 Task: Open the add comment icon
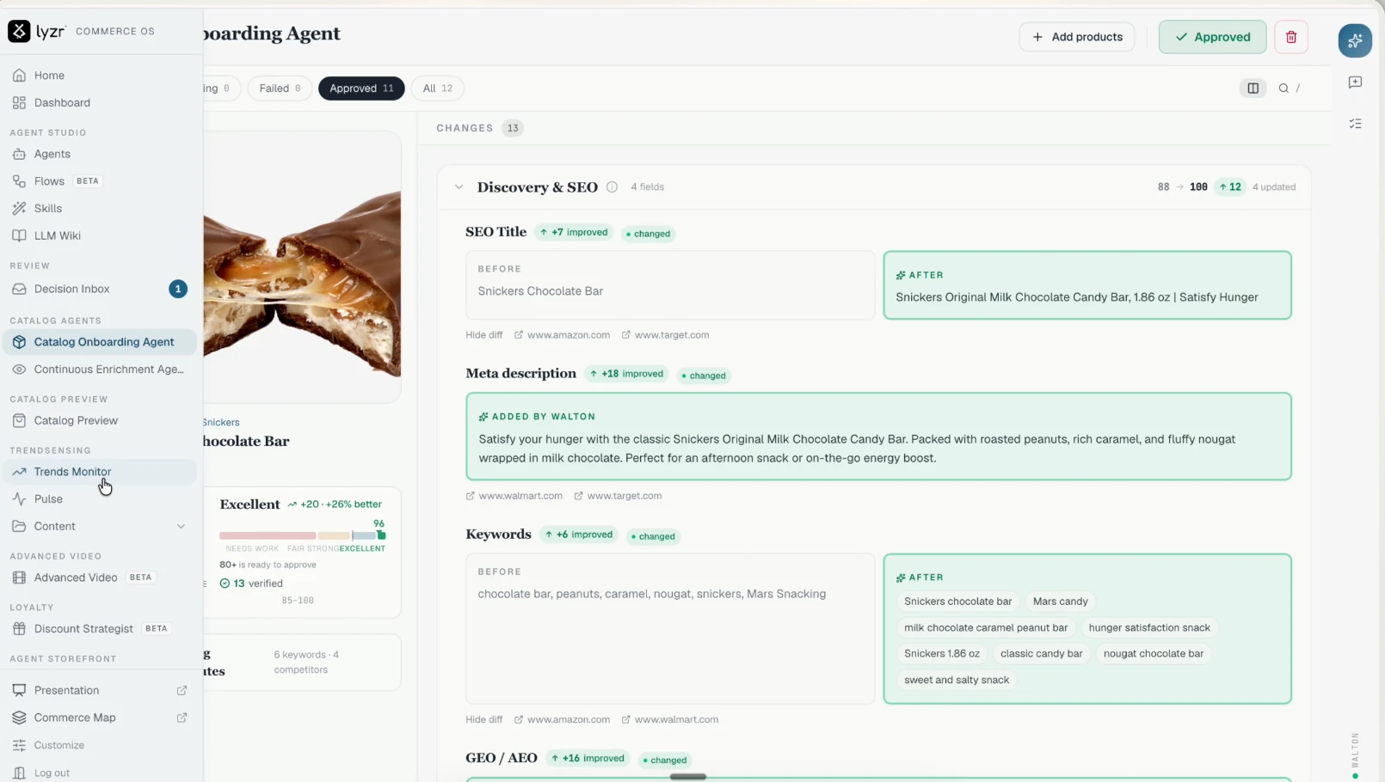coord(1355,82)
